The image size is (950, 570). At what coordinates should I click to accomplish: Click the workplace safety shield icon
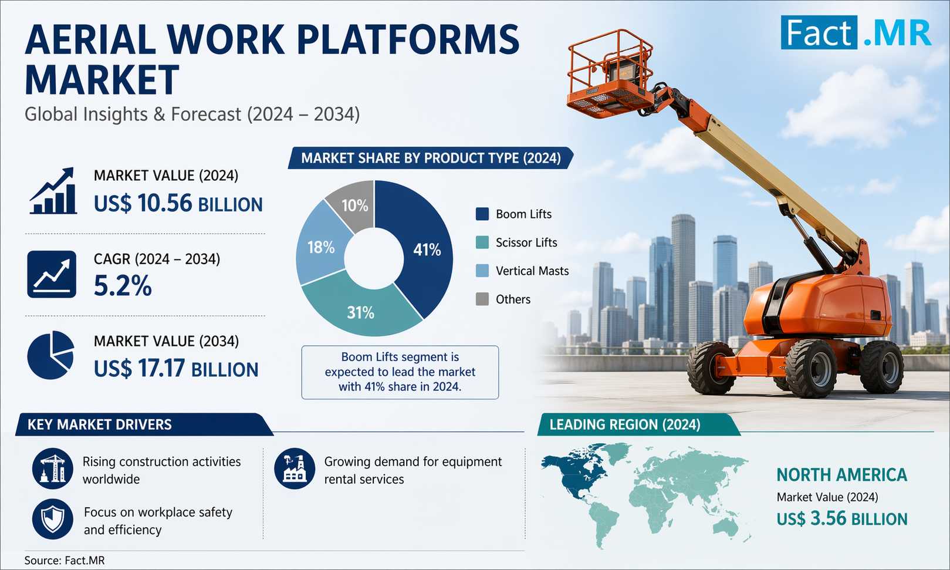click(x=53, y=520)
